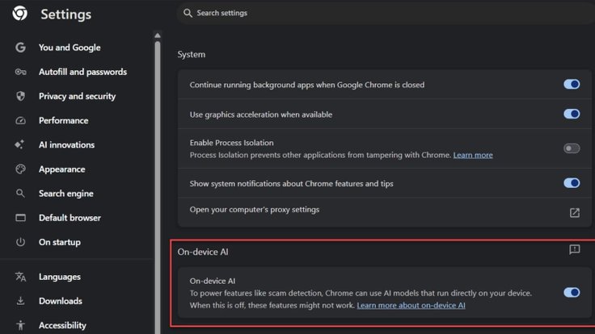Click the Accessibility person icon
Viewport: 595px width, 334px height.
pos(20,325)
